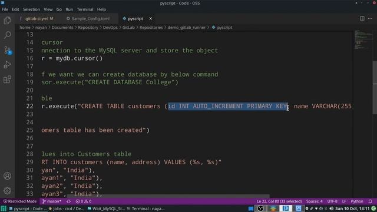Viewport: 377px width, 212px height.
Task: Click 'mydb.cursor()' on line 16
Action: [x=79, y=58]
